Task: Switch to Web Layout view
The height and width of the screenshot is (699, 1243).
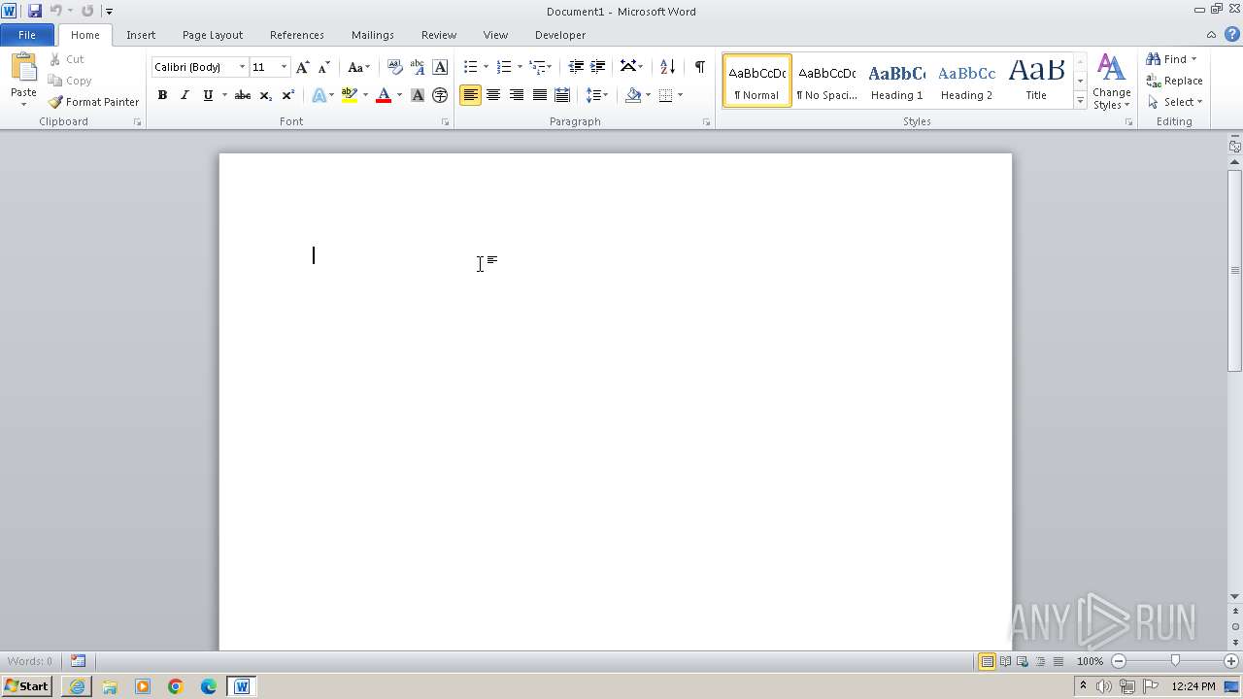Action: point(1023,661)
